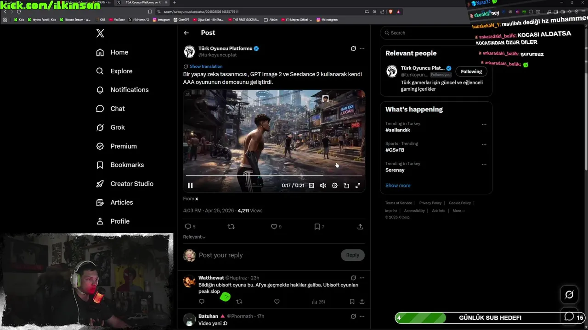Open Grok in the sidebar
This screenshot has height=330, width=588.
(x=110, y=127)
